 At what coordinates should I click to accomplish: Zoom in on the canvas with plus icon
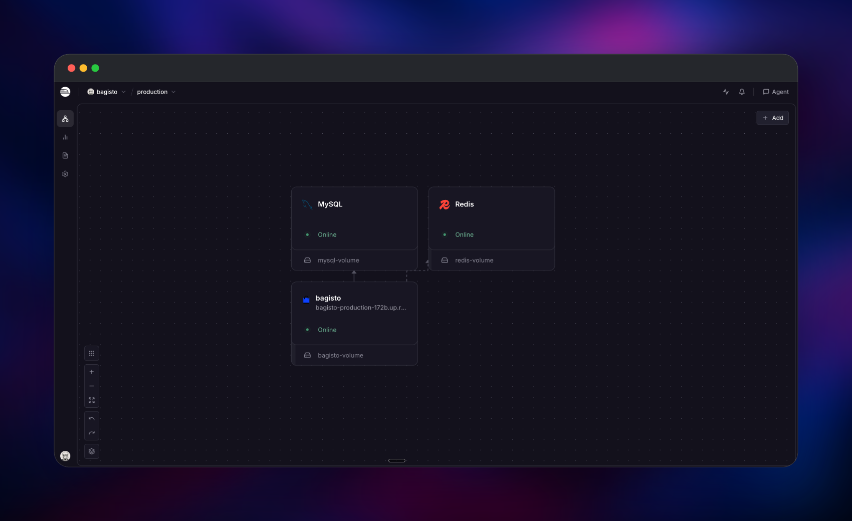point(92,372)
